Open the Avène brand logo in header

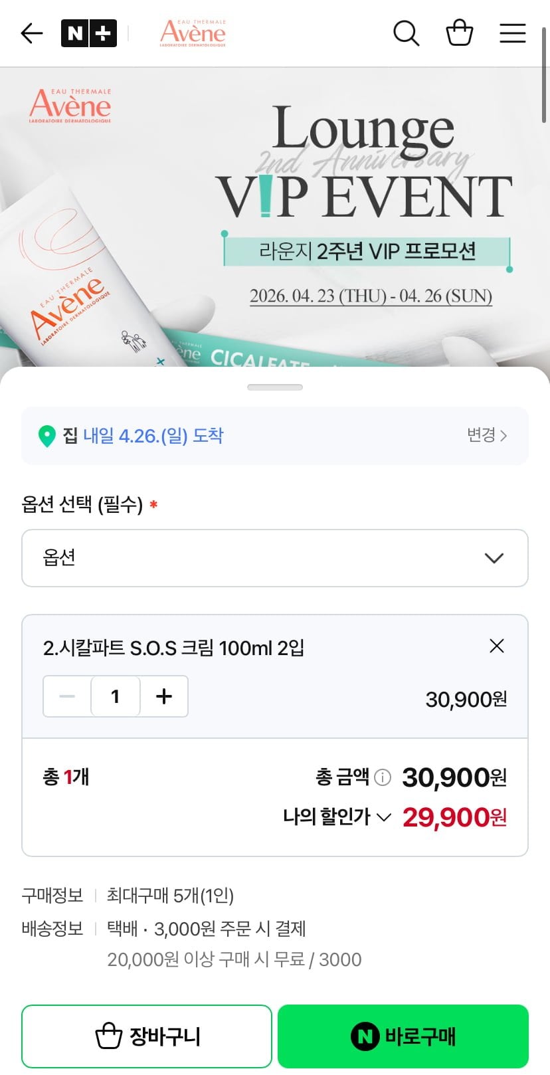coord(193,33)
